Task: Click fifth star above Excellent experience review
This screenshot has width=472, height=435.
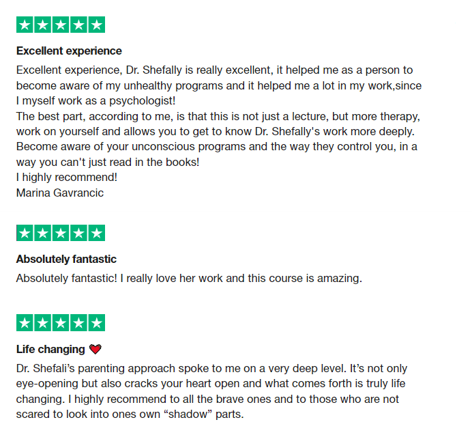Action: coord(96,25)
